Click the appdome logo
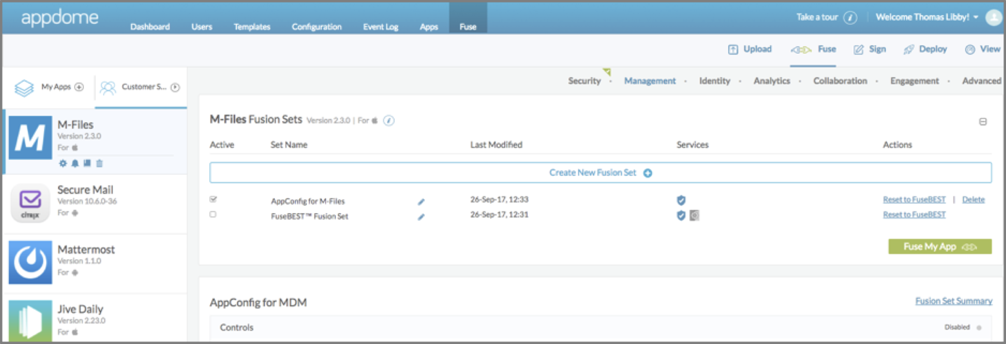Screen dimensions: 1006x344 [60, 18]
